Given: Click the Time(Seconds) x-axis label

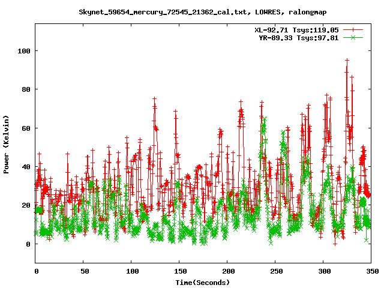Looking at the screenshot, I should pos(203,283).
